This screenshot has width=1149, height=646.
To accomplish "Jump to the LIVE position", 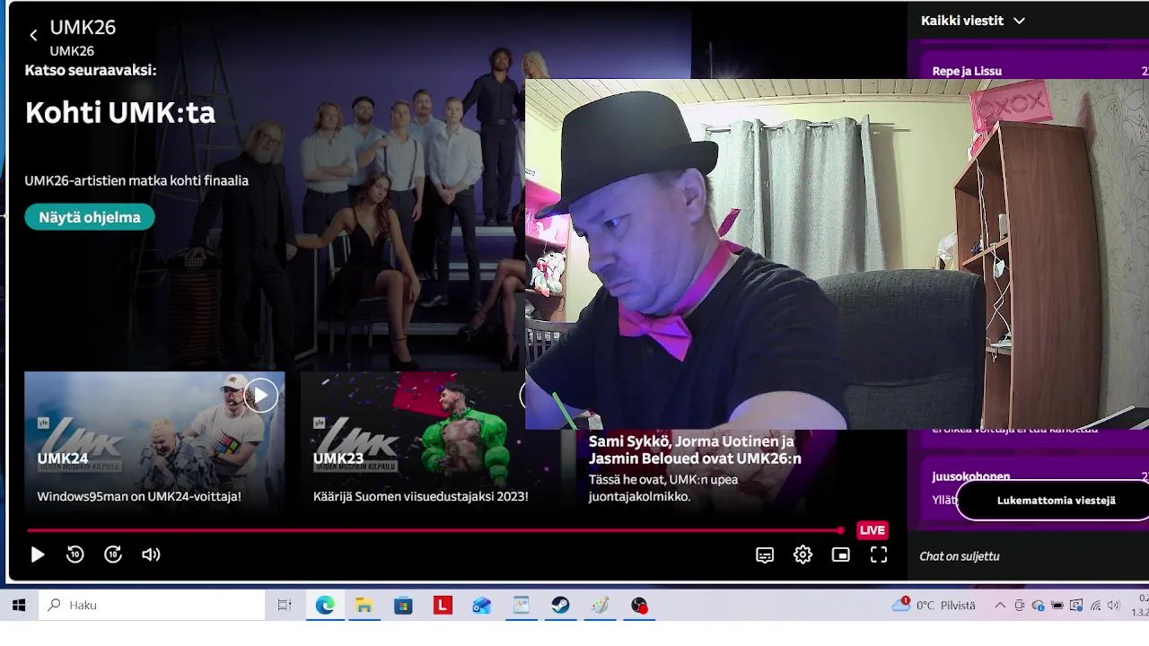I will tap(872, 530).
